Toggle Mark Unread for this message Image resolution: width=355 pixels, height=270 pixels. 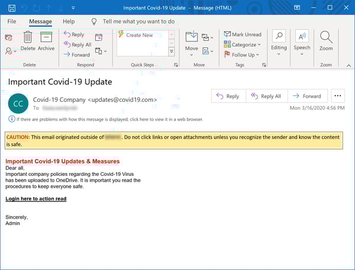(x=242, y=35)
